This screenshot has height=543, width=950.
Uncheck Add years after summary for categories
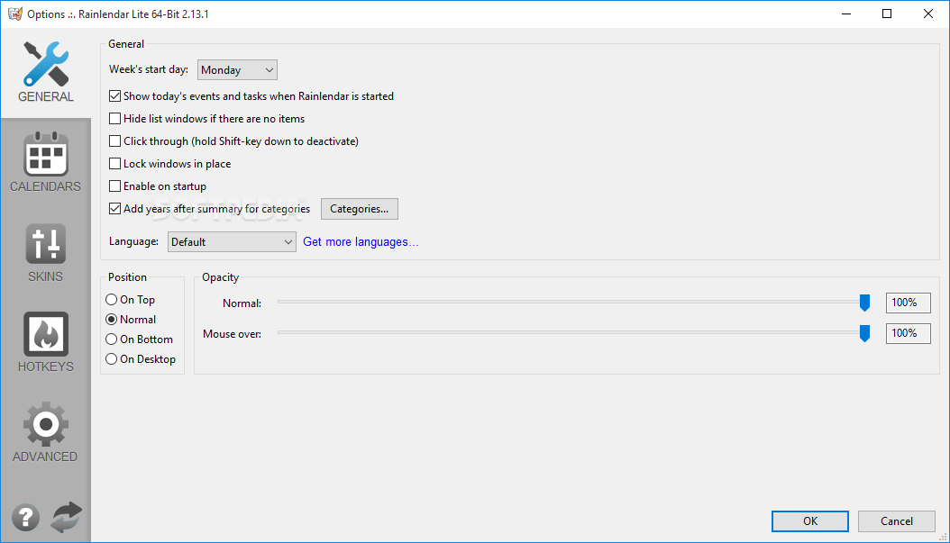click(210, 209)
